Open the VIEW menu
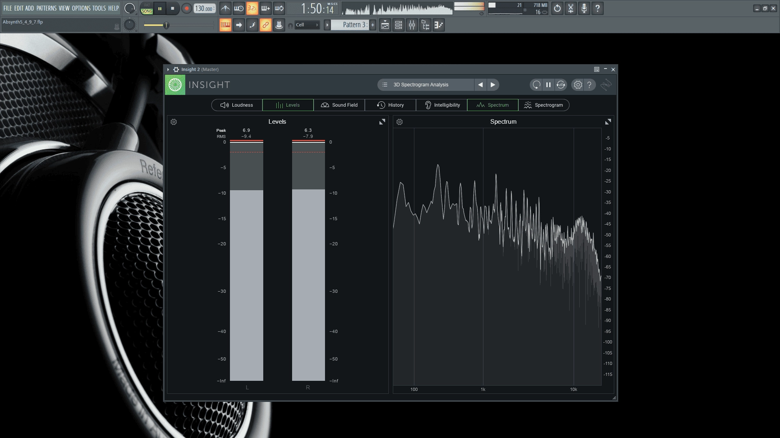 point(64,8)
